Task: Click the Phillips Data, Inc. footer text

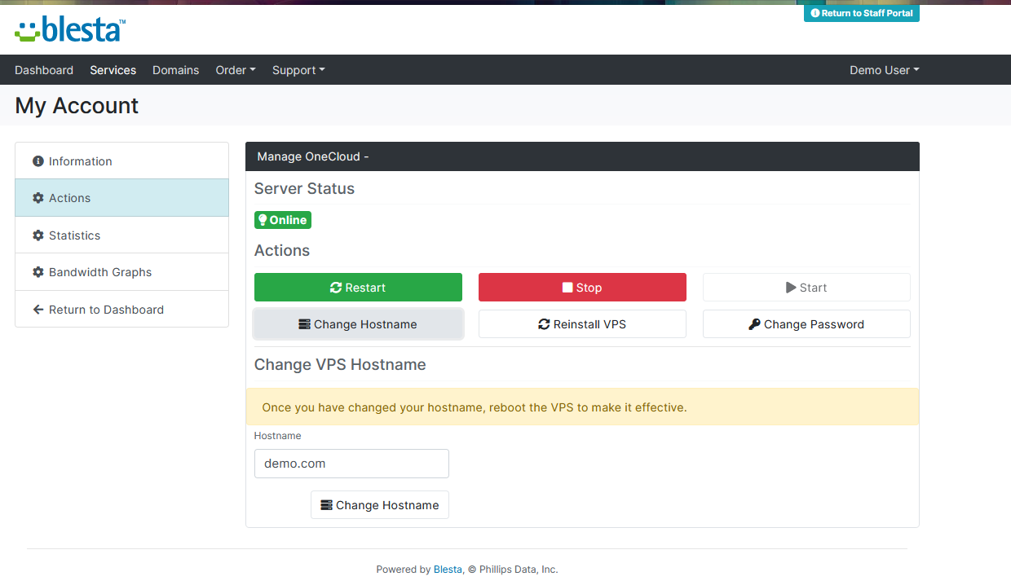Action: (519, 570)
